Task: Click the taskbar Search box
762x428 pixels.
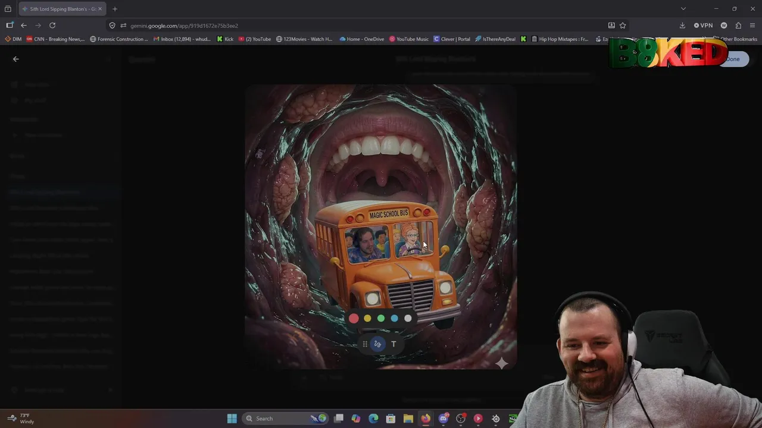Action: pyautogui.click(x=286, y=418)
